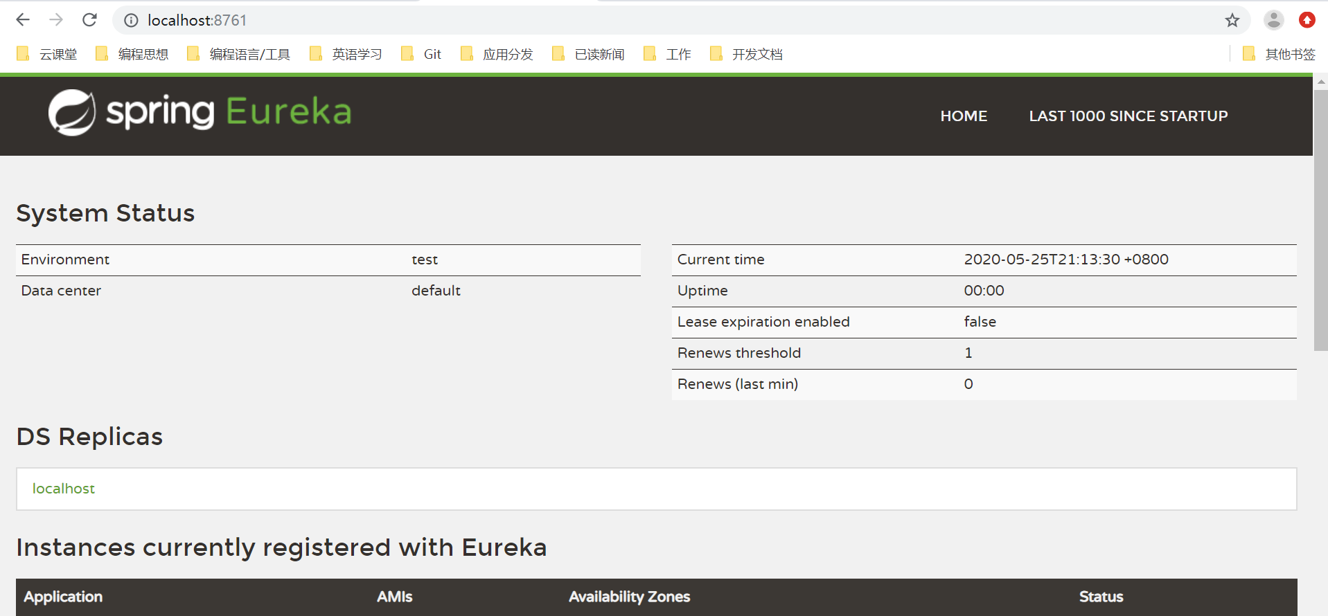Viewport: 1328px width, 616px height.
Task: Bookmark this page with star icon
Action: [x=1232, y=21]
